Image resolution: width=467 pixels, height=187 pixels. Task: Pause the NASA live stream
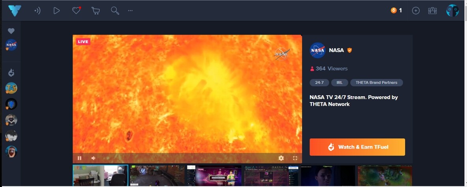pyautogui.click(x=80, y=158)
